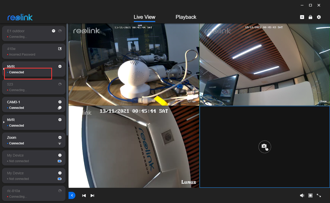Click the Incorrect Password status text

click(x=22, y=55)
